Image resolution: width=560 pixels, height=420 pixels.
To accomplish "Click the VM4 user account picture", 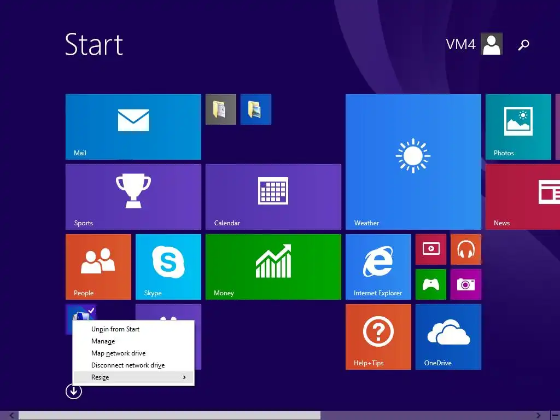I will [492, 44].
